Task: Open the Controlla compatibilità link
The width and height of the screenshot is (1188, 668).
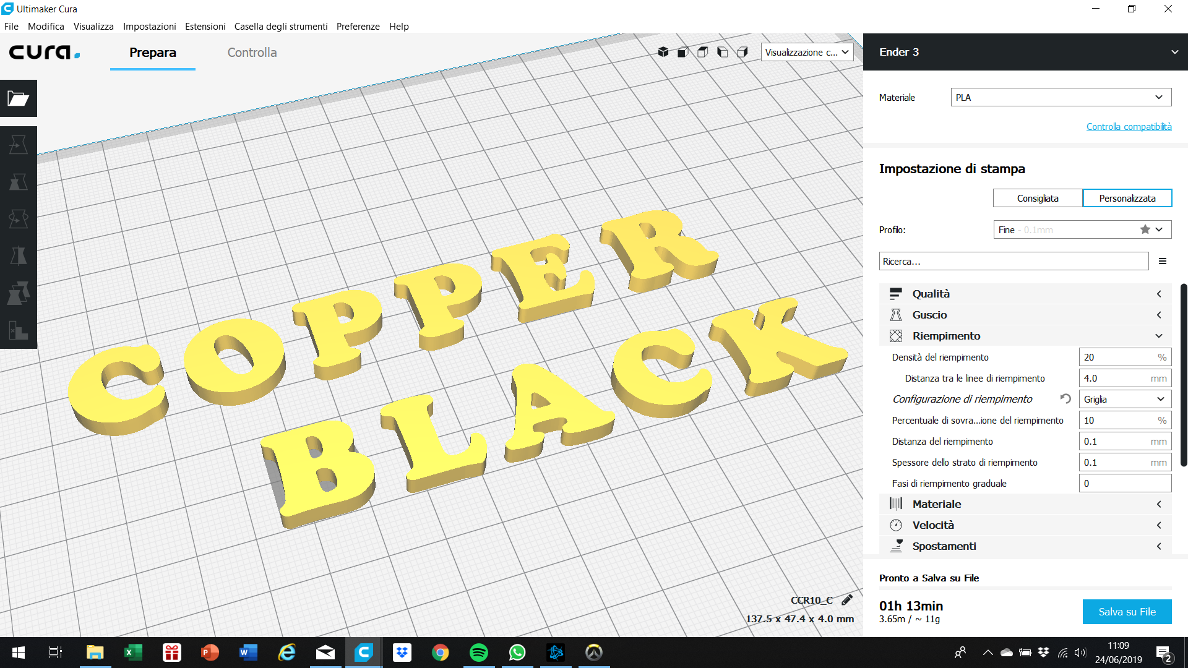Action: [1129, 126]
